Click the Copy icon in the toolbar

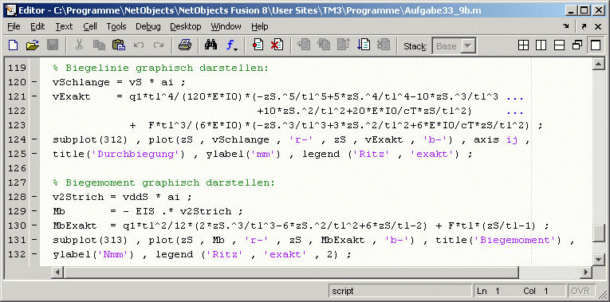(99, 45)
